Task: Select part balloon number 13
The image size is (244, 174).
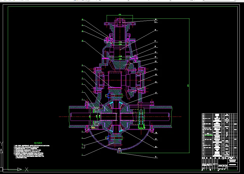Action: [83, 31]
